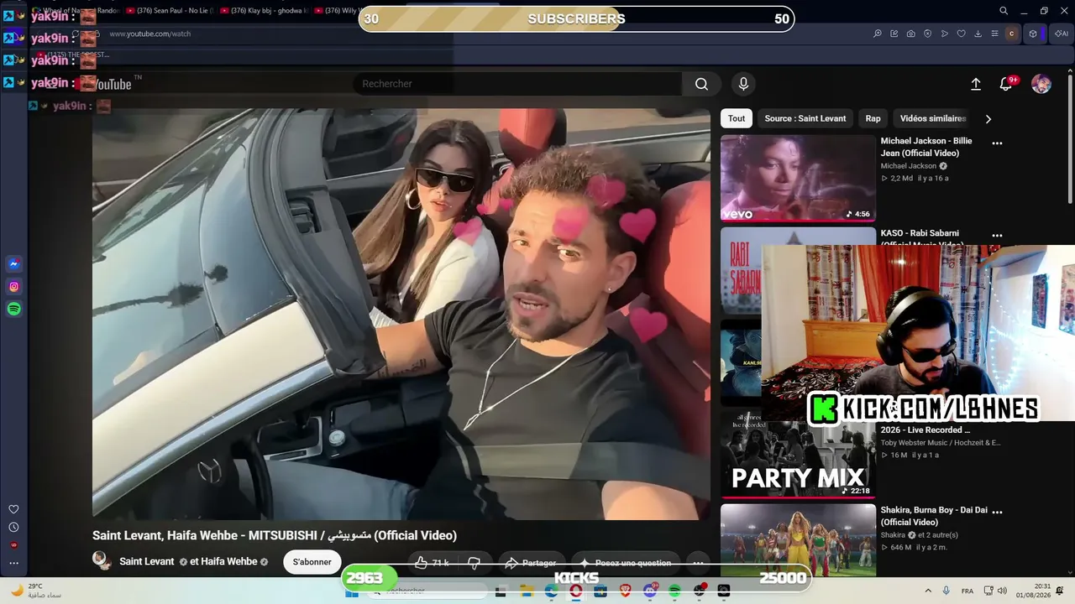
Task: Open more actions below the video
Action: [698, 563]
